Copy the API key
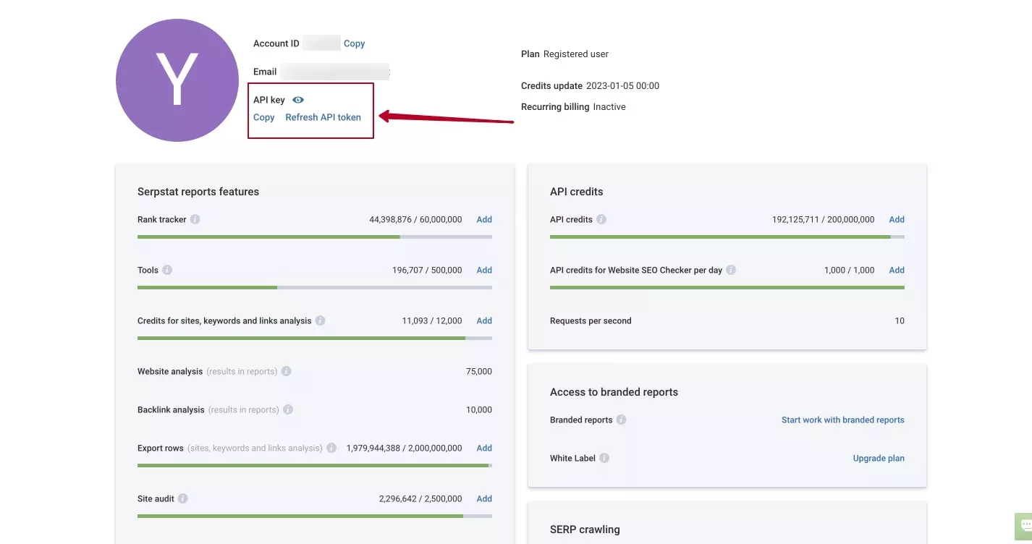The height and width of the screenshot is (544, 1032). (264, 117)
